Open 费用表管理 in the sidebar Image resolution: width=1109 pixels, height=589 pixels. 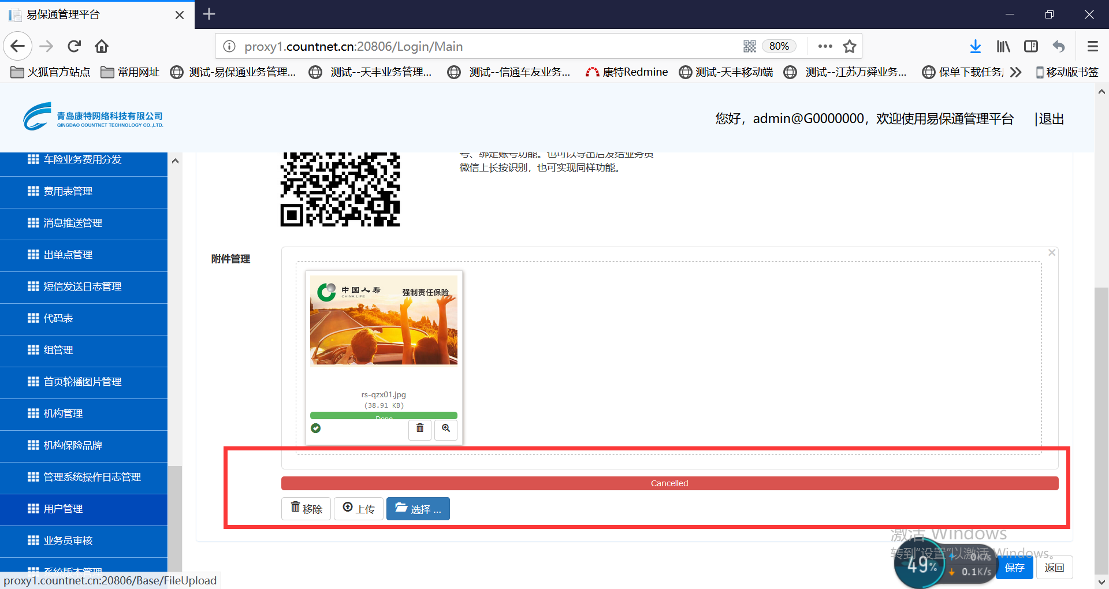click(x=84, y=192)
